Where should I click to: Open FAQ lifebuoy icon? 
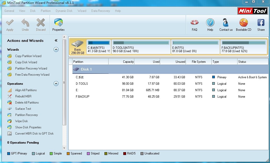[194, 22]
